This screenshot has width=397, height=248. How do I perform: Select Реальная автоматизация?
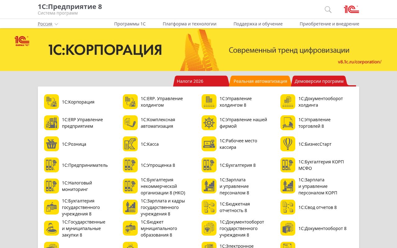click(260, 81)
